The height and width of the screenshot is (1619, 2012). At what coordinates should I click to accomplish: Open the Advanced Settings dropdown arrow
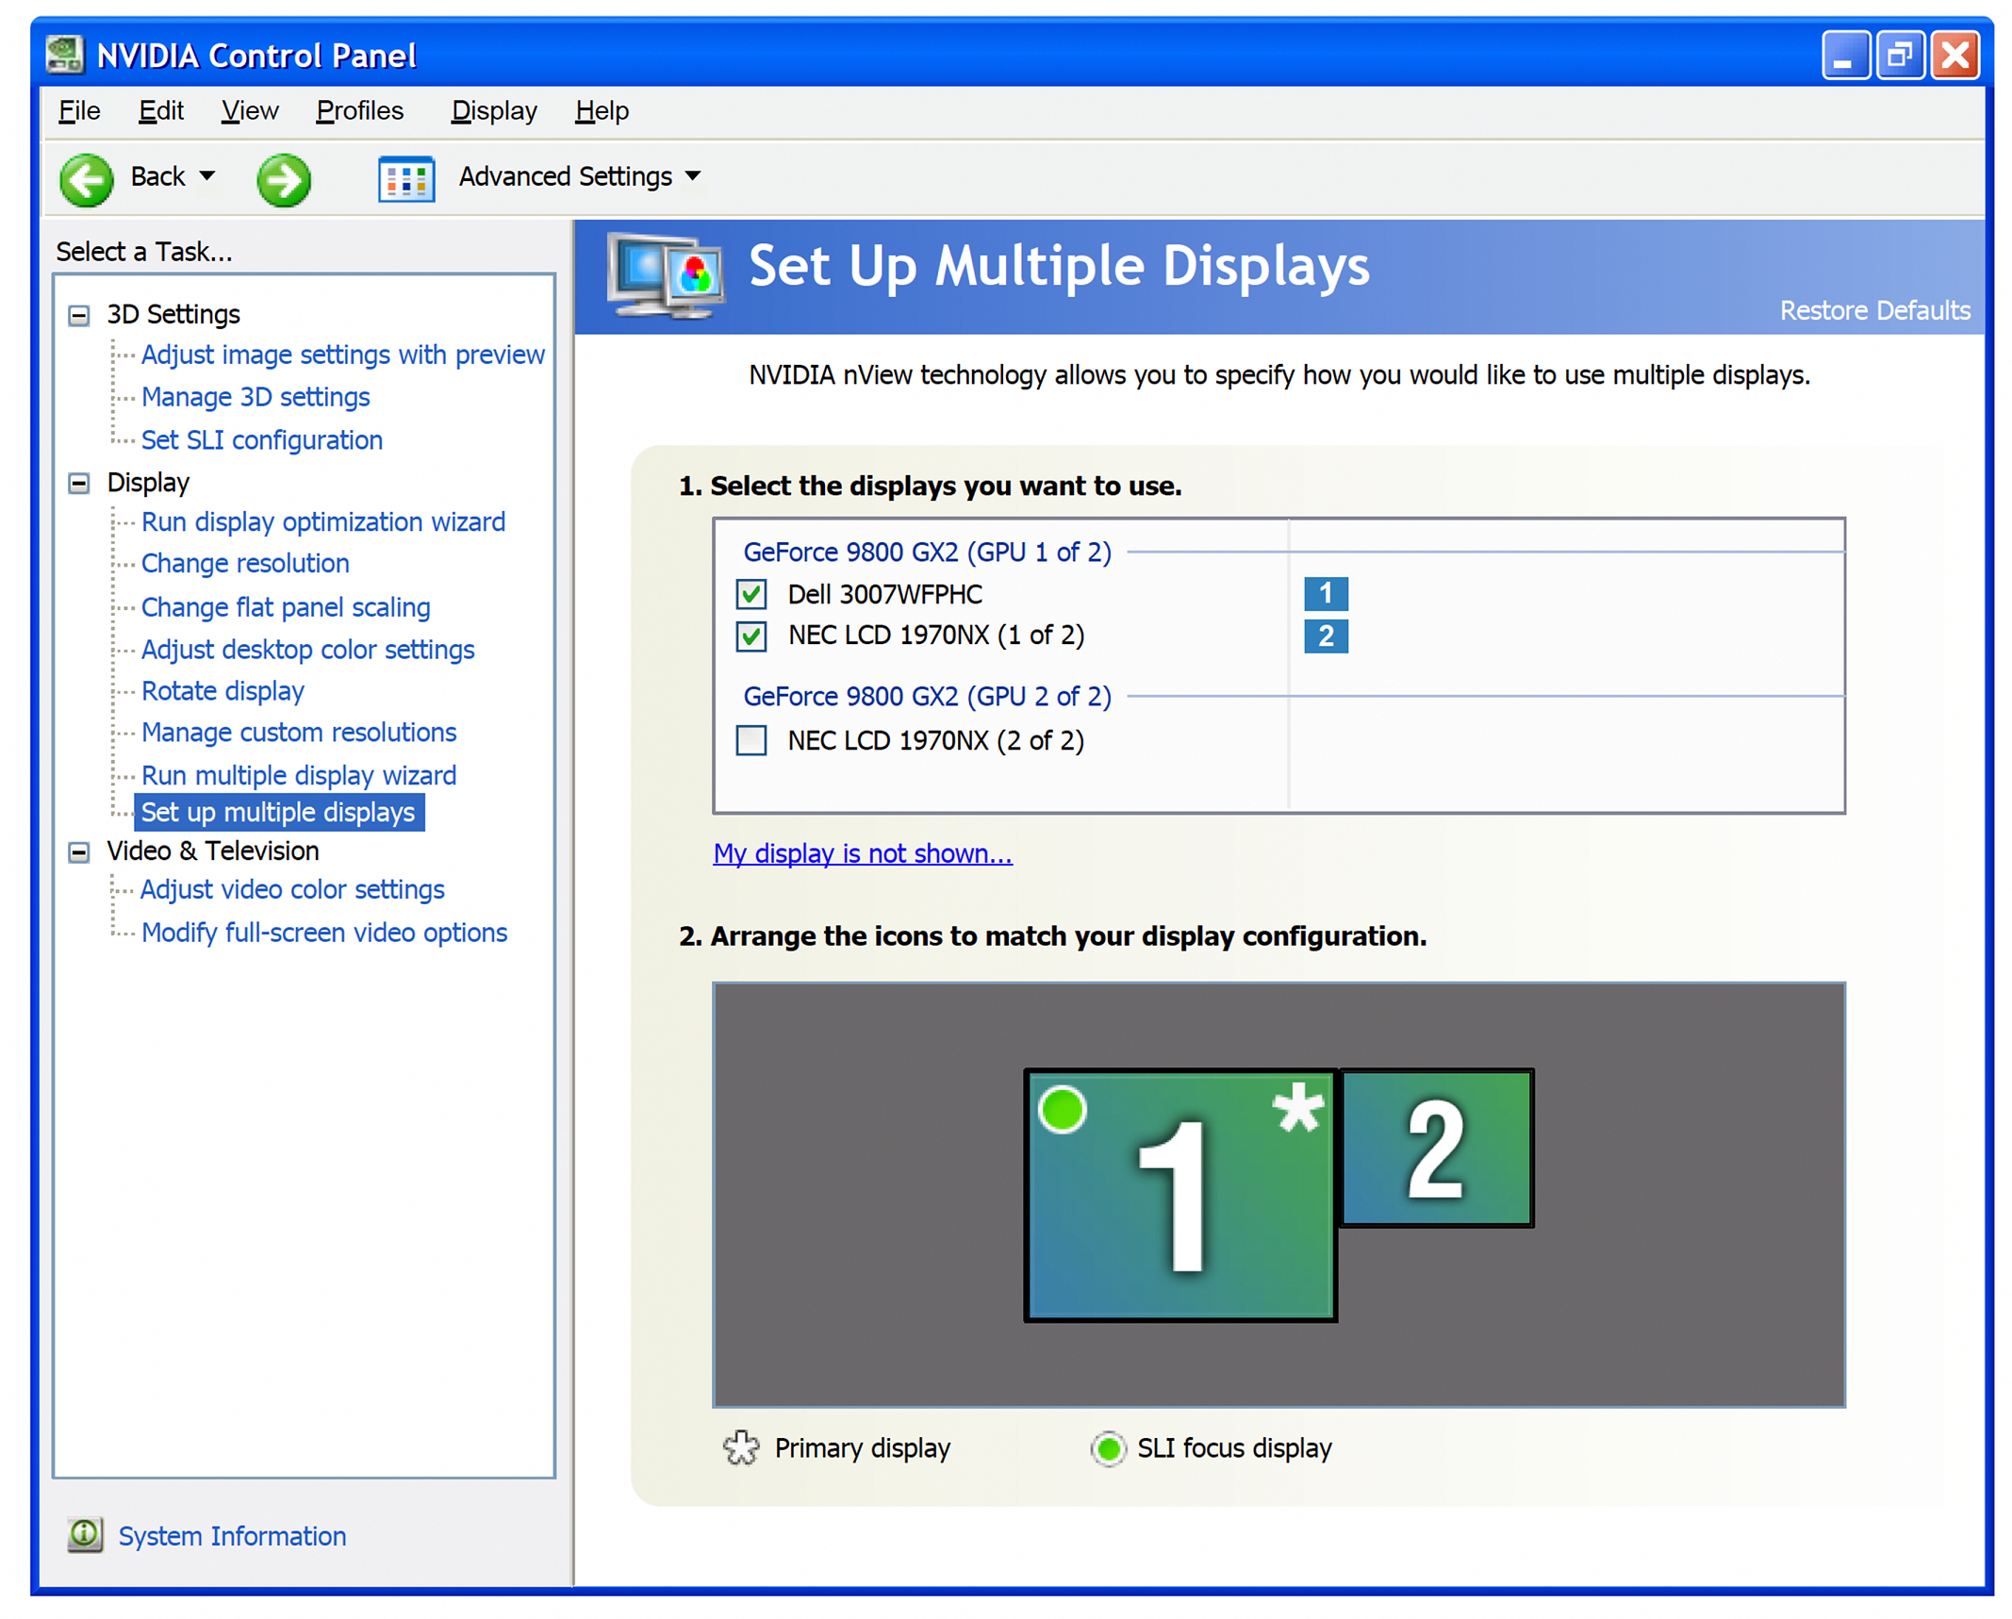coord(693,176)
